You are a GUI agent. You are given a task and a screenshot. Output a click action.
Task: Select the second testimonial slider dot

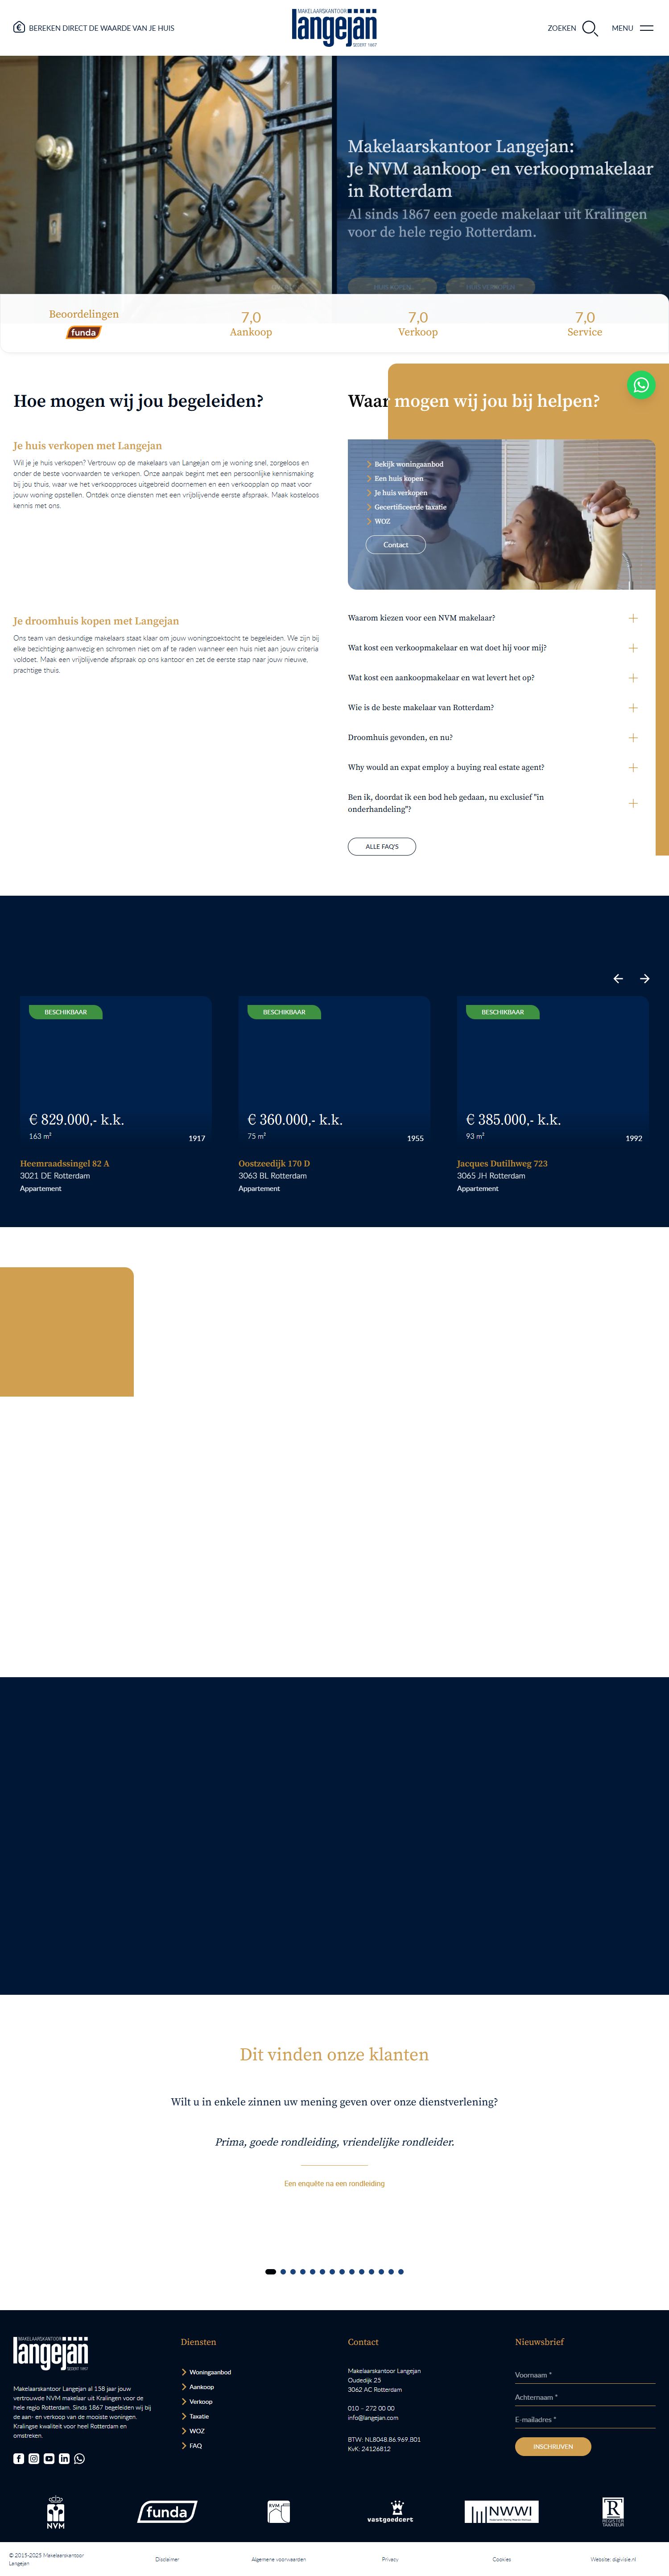pos(283,2271)
